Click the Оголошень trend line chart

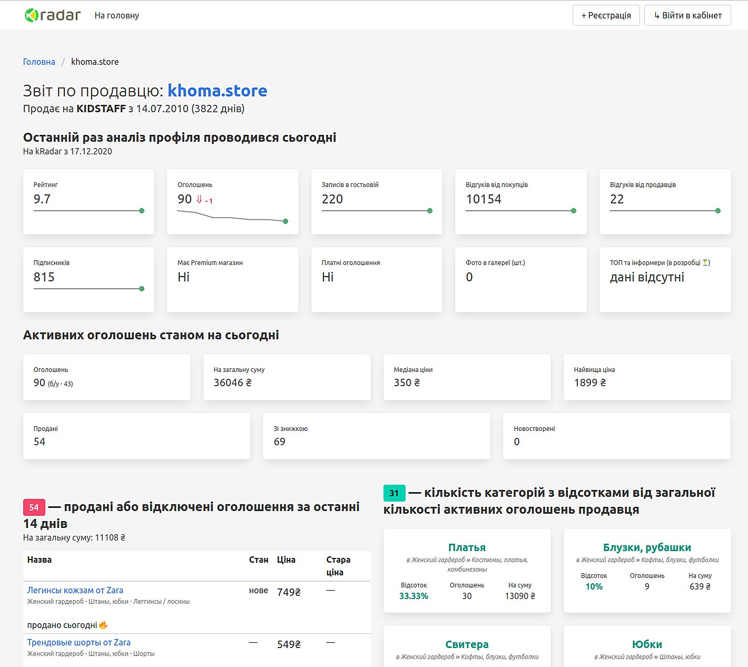coord(232,217)
